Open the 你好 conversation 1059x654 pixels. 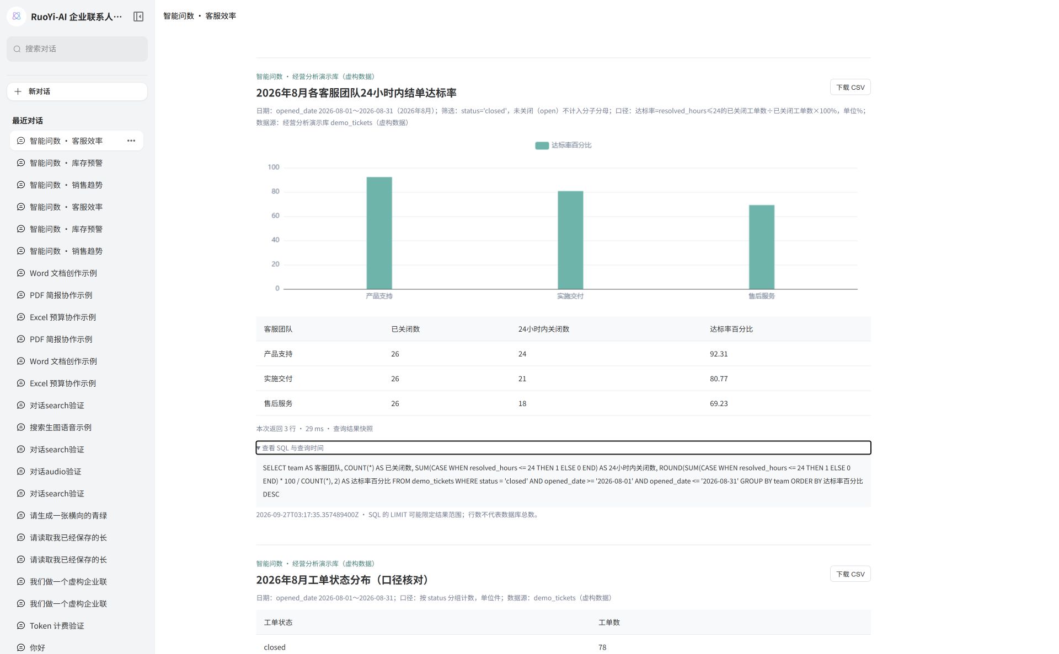(77, 648)
